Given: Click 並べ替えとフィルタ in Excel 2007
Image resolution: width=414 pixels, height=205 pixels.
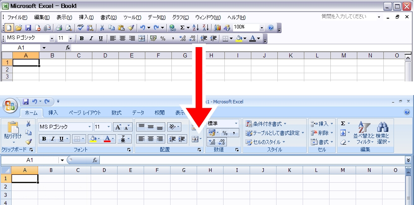Looking at the screenshot, I should [x=364, y=133].
